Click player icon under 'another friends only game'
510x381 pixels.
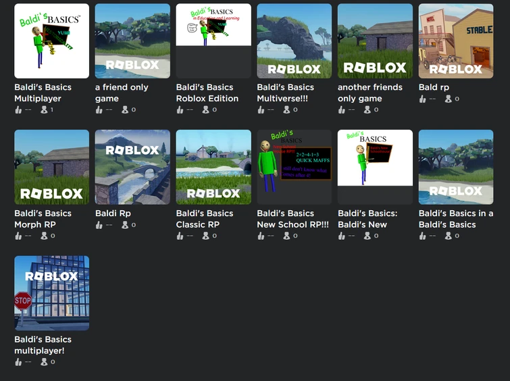tap(367, 110)
